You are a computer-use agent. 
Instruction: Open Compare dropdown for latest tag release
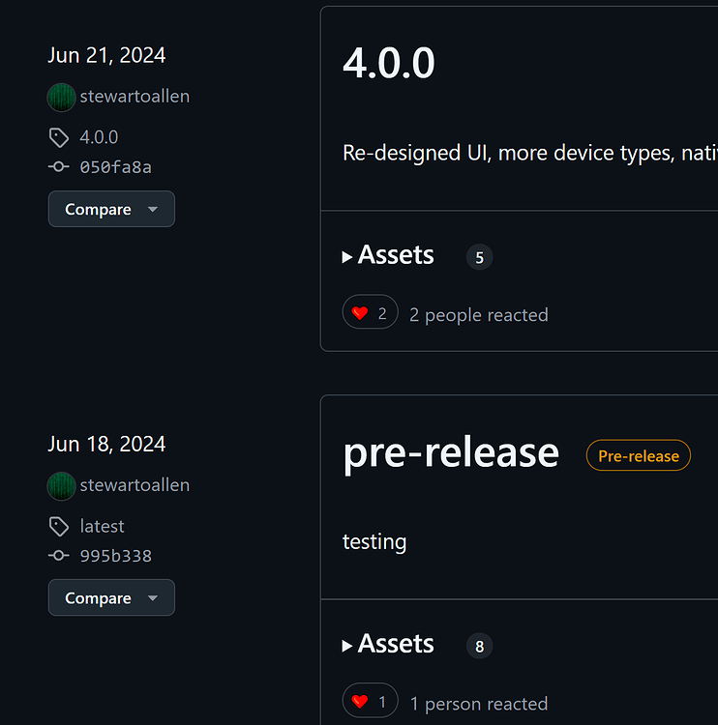click(x=111, y=597)
